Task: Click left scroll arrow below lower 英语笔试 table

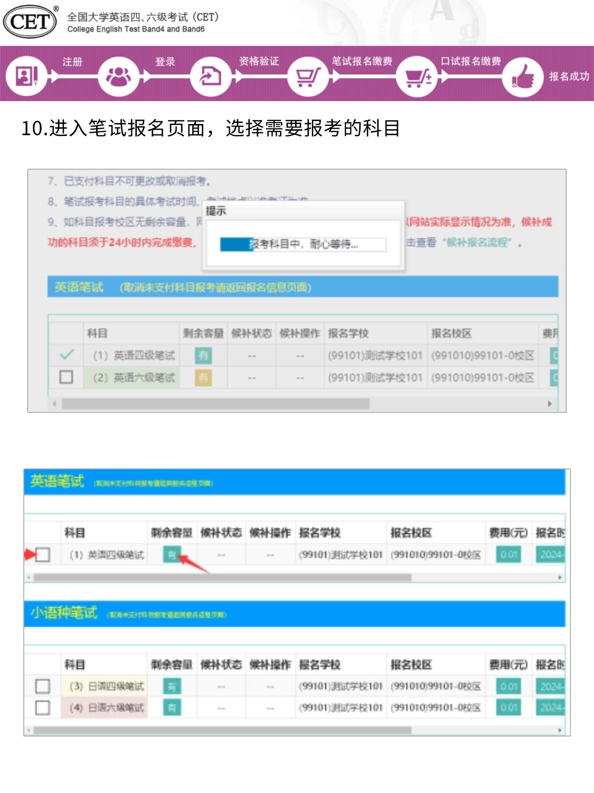Action: tap(29, 578)
